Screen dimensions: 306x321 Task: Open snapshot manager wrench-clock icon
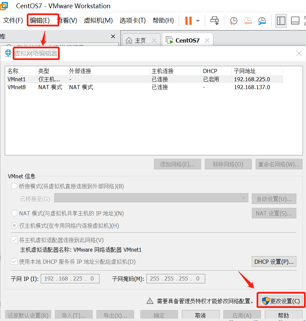click(x=262, y=21)
